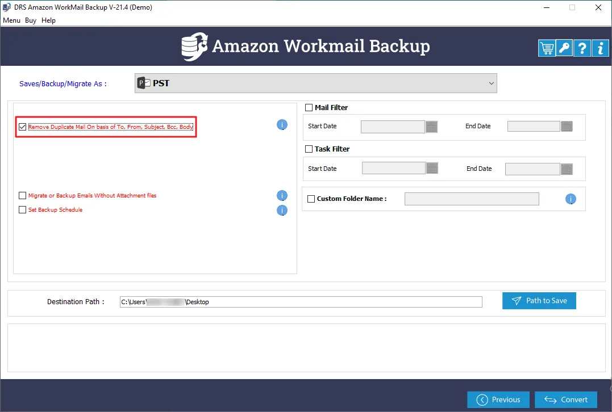Image resolution: width=612 pixels, height=412 pixels.
Task: Show info for Remove Duplicate Mail option
Action: click(x=282, y=125)
